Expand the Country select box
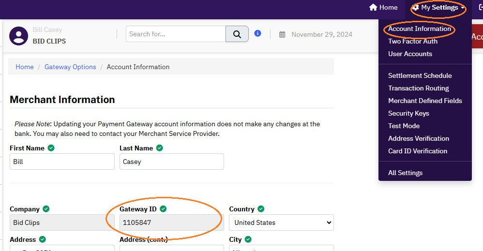 (281, 222)
